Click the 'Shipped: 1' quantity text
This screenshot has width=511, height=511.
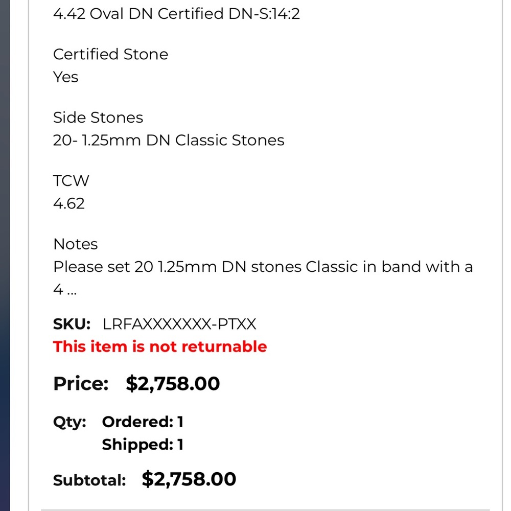pos(143,445)
